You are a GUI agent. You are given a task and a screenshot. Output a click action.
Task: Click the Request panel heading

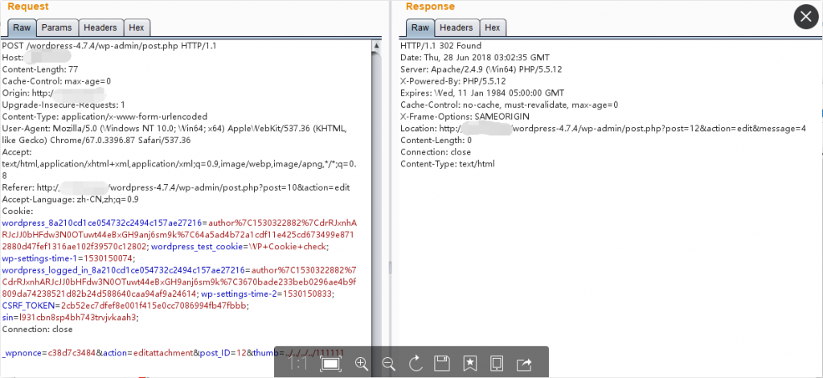coord(28,6)
